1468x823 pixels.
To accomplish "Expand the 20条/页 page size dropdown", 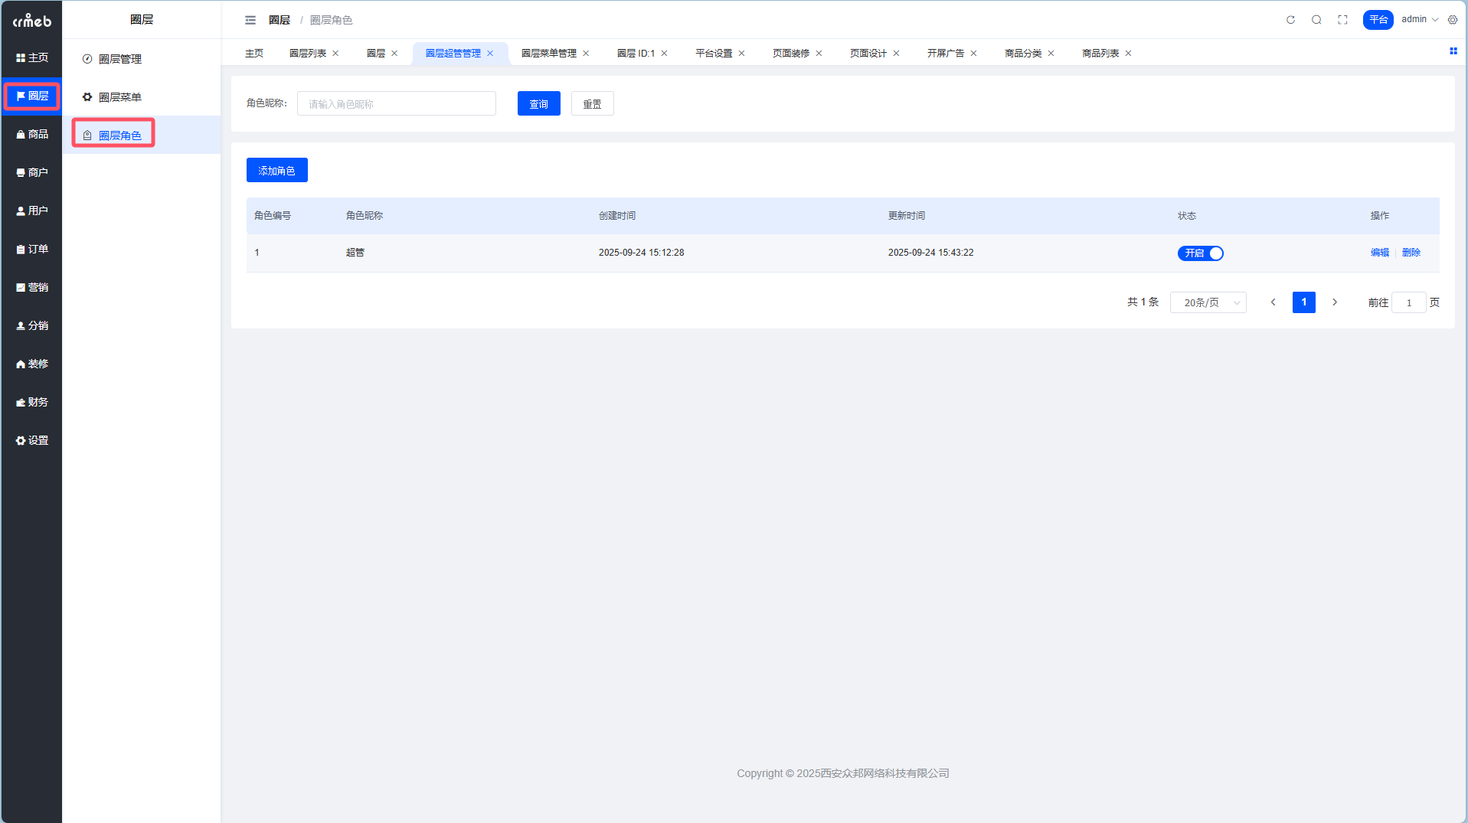I will coord(1208,302).
